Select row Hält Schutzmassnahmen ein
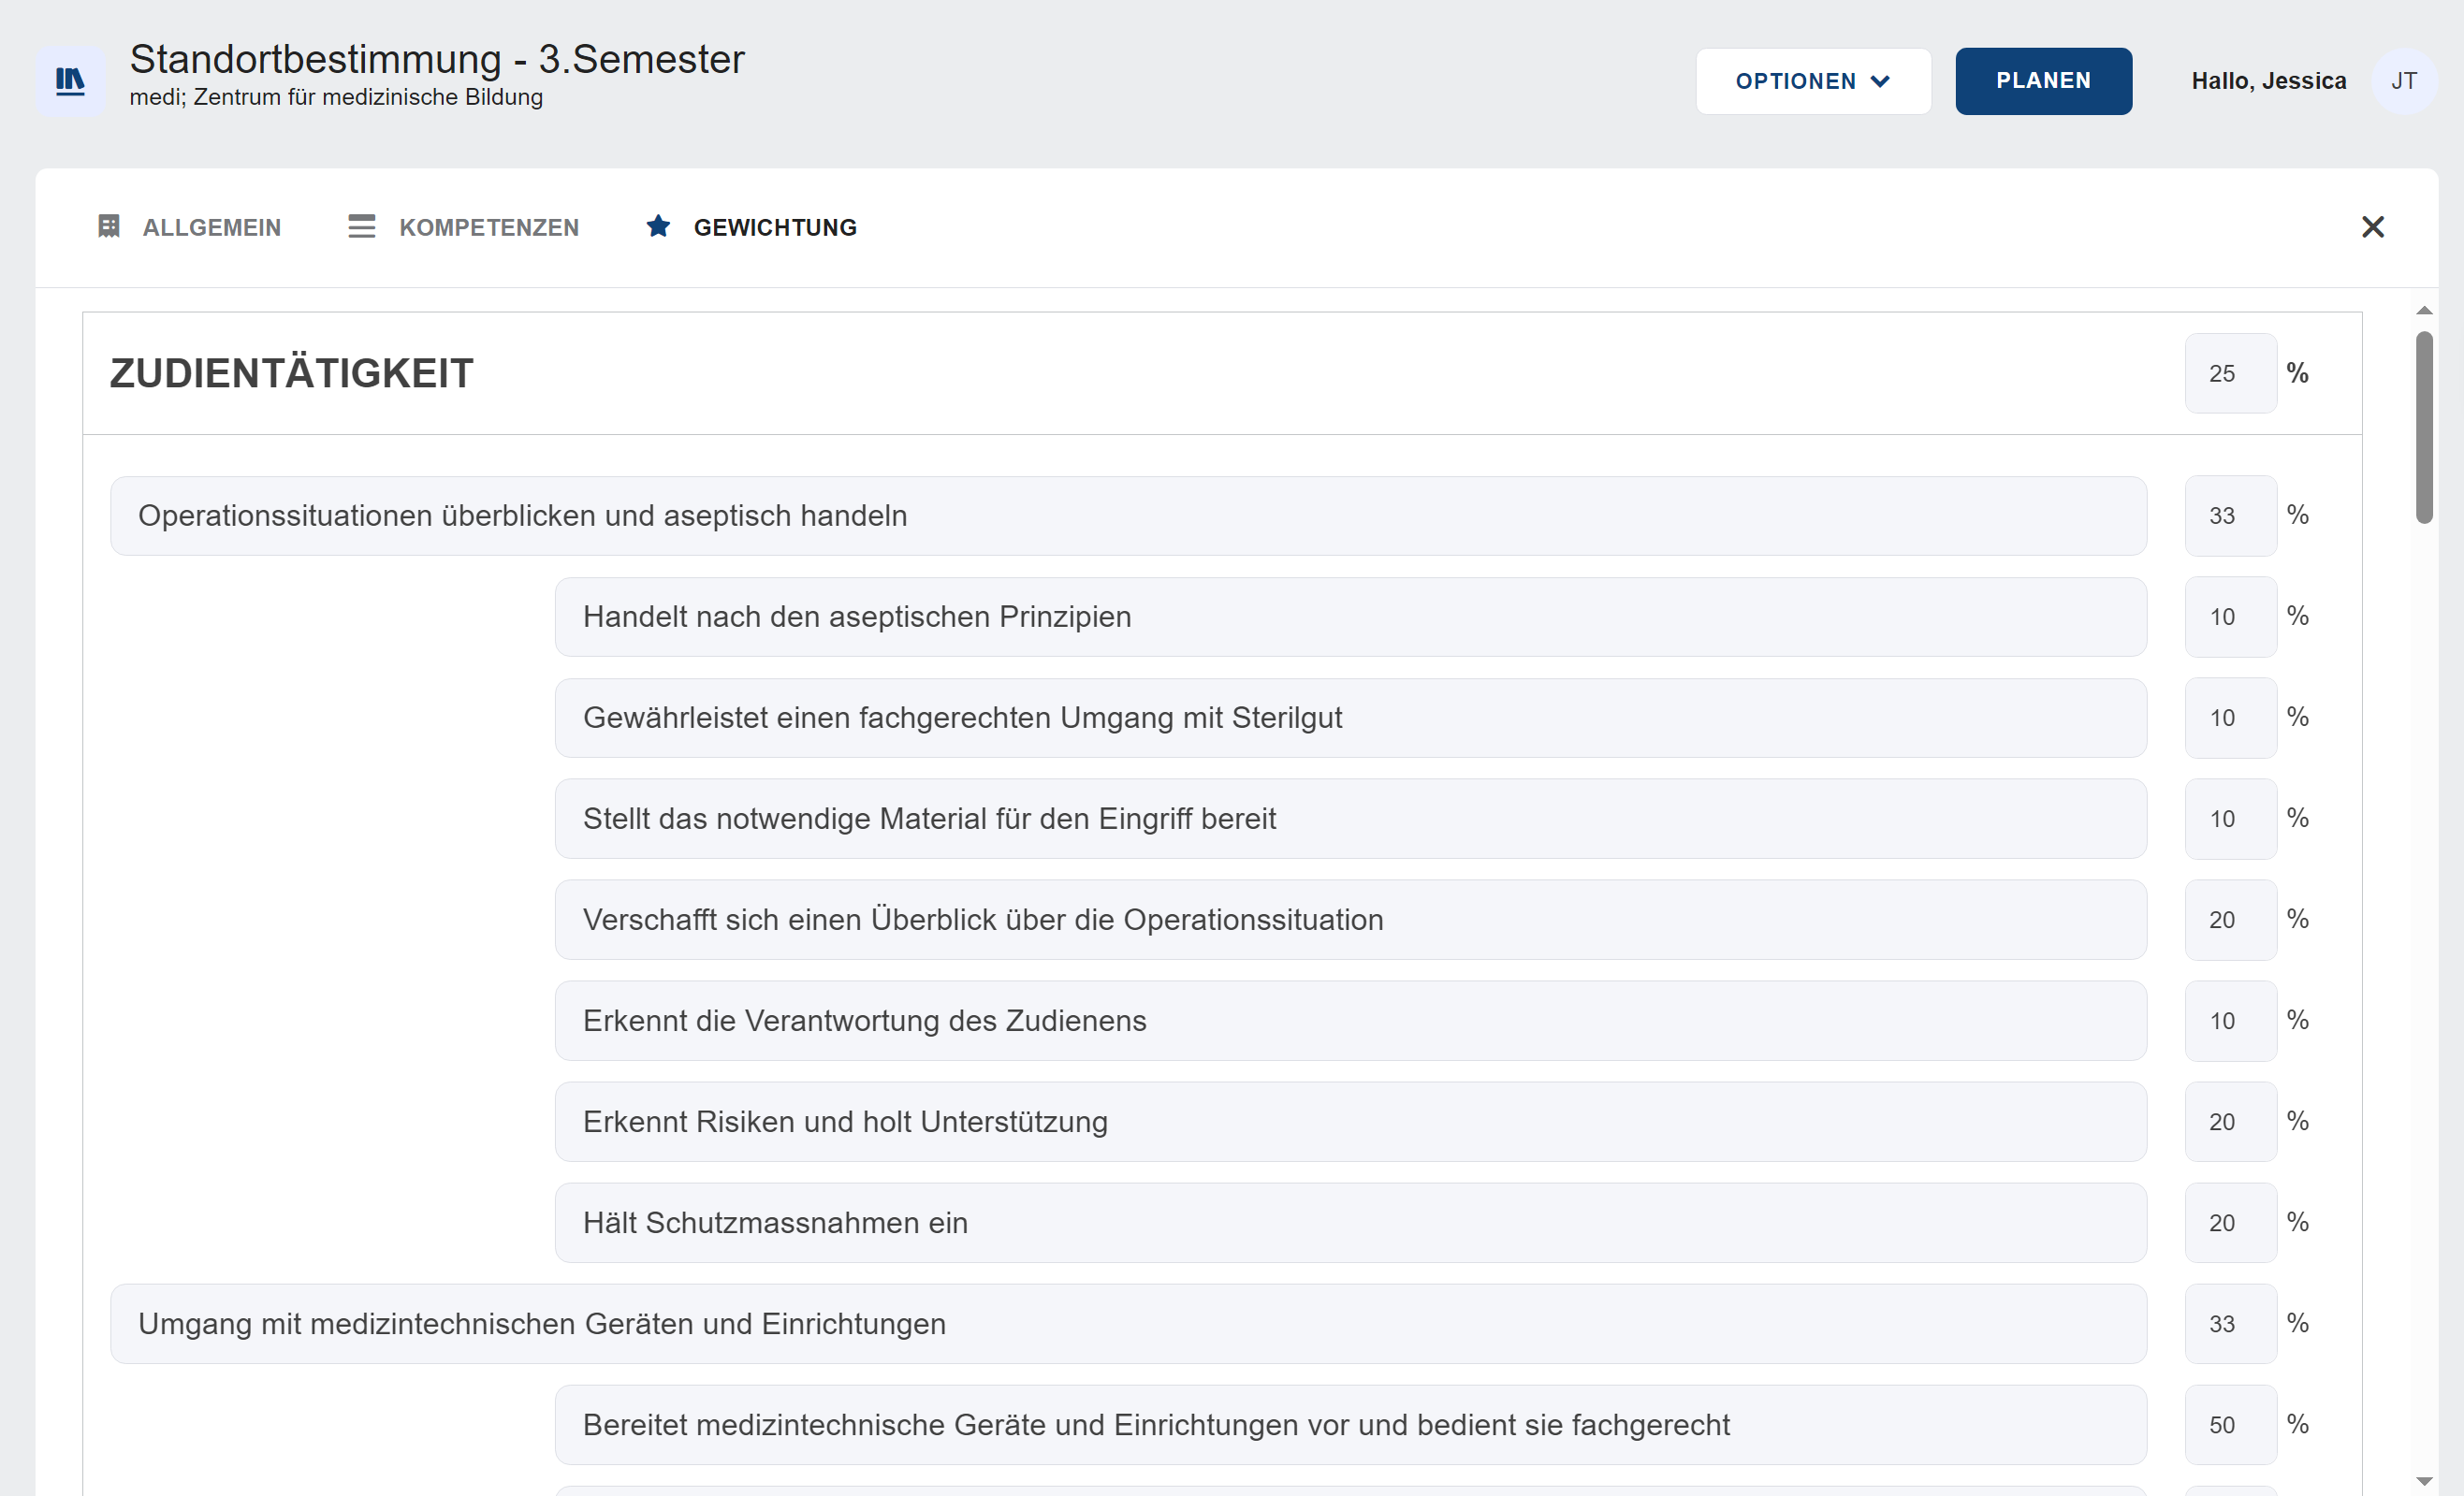 [x=1351, y=1223]
